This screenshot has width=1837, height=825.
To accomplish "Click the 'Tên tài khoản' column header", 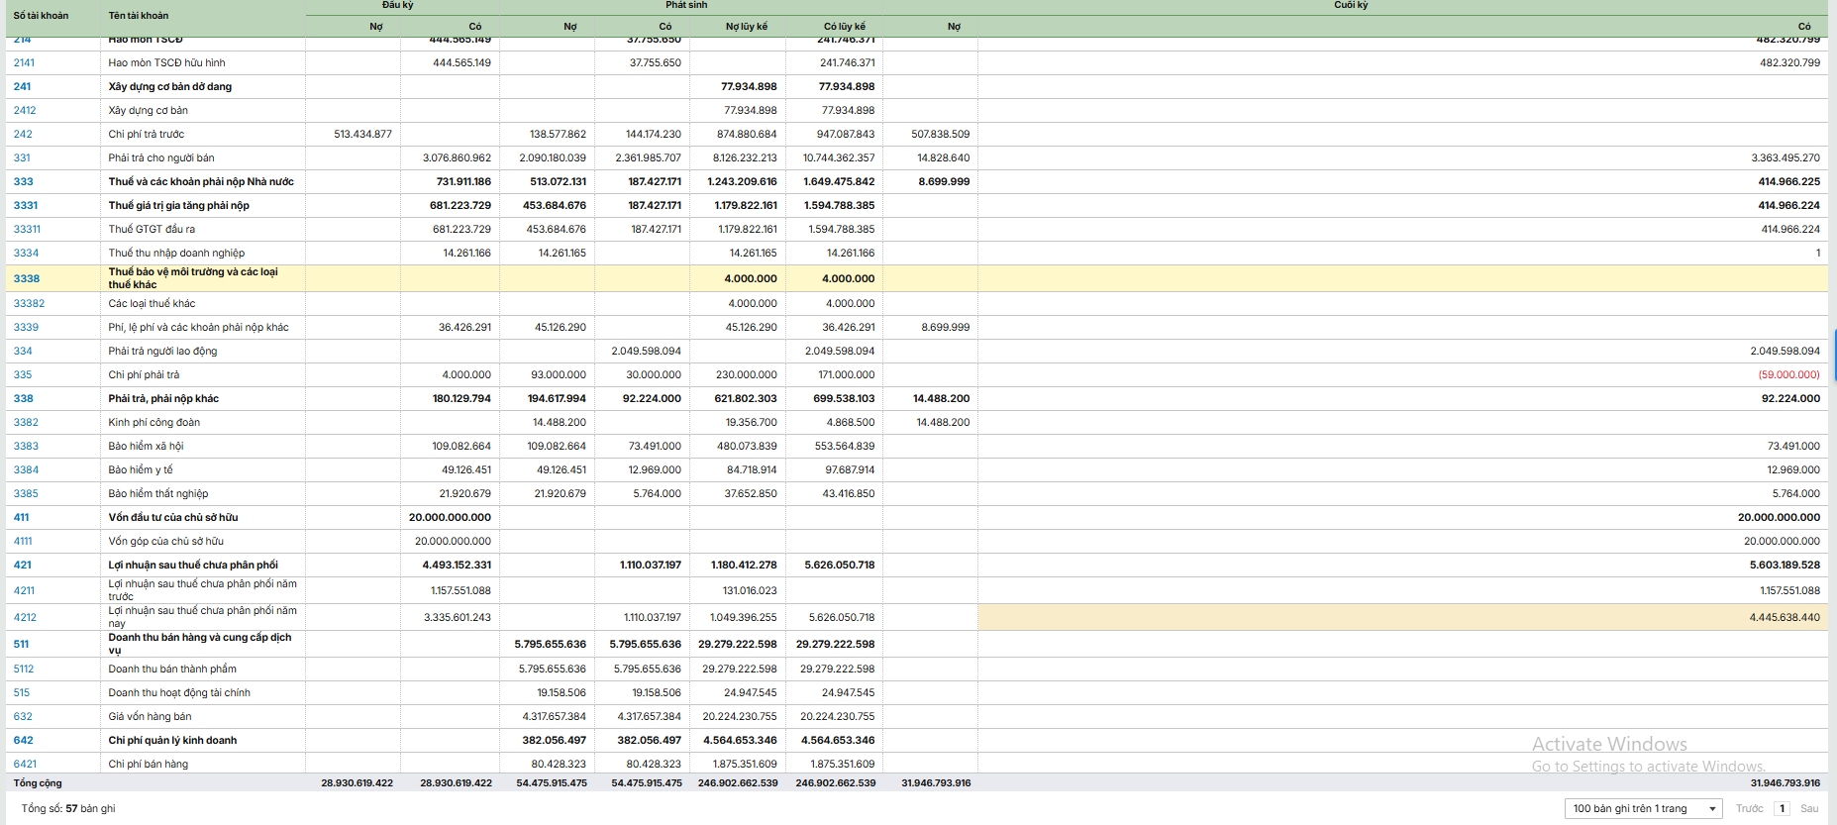I will 139,16.
